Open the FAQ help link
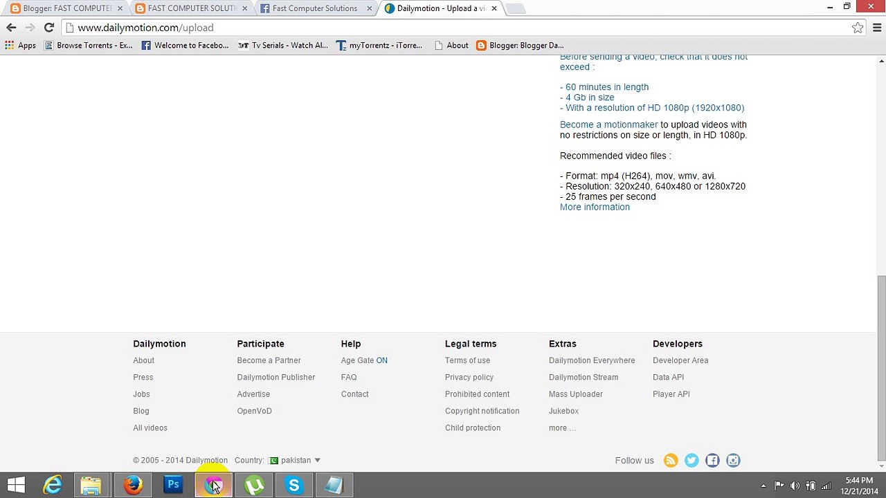886x498 pixels. tap(349, 378)
